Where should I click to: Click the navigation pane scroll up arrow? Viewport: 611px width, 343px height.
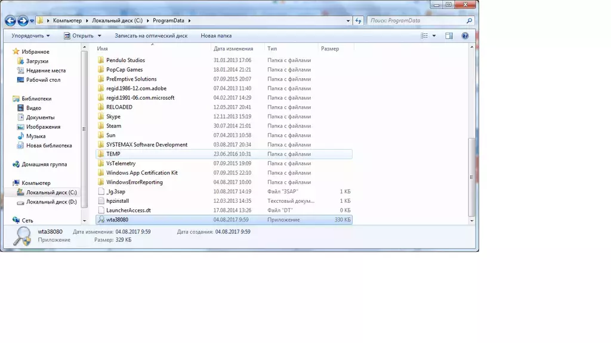pyautogui.click(x=85, y=47)
